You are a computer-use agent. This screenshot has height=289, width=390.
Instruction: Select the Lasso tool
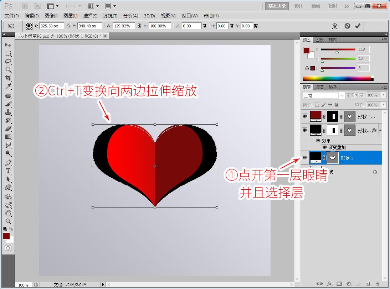coord(8,62)
